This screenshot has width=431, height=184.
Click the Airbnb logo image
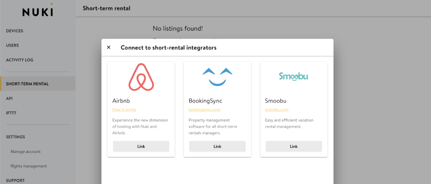tap(141, 77)
